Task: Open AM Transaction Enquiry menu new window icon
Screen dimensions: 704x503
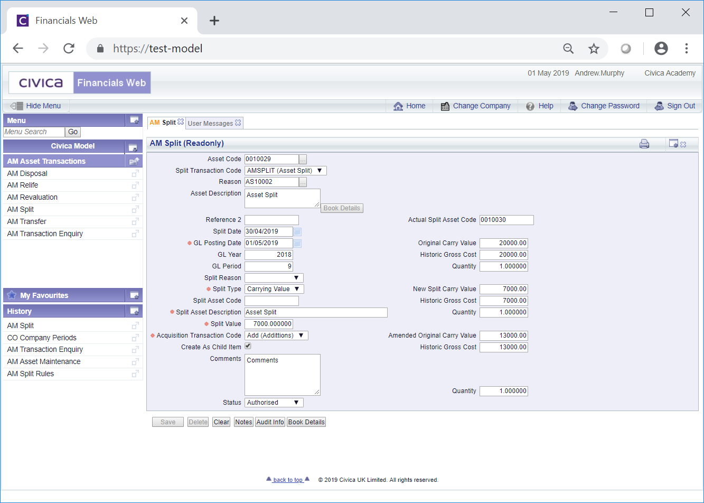Action: click(135, 234)
